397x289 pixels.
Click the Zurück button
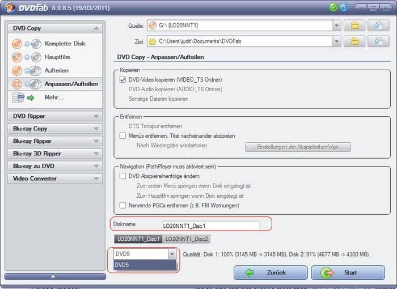pyautogui.click(x=271, y=273)
